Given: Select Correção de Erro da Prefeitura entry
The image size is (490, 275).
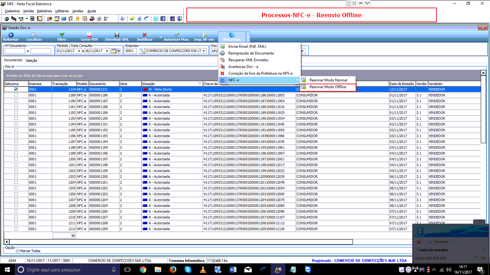Looking at the screenshot, I should (x=259, y=74).
